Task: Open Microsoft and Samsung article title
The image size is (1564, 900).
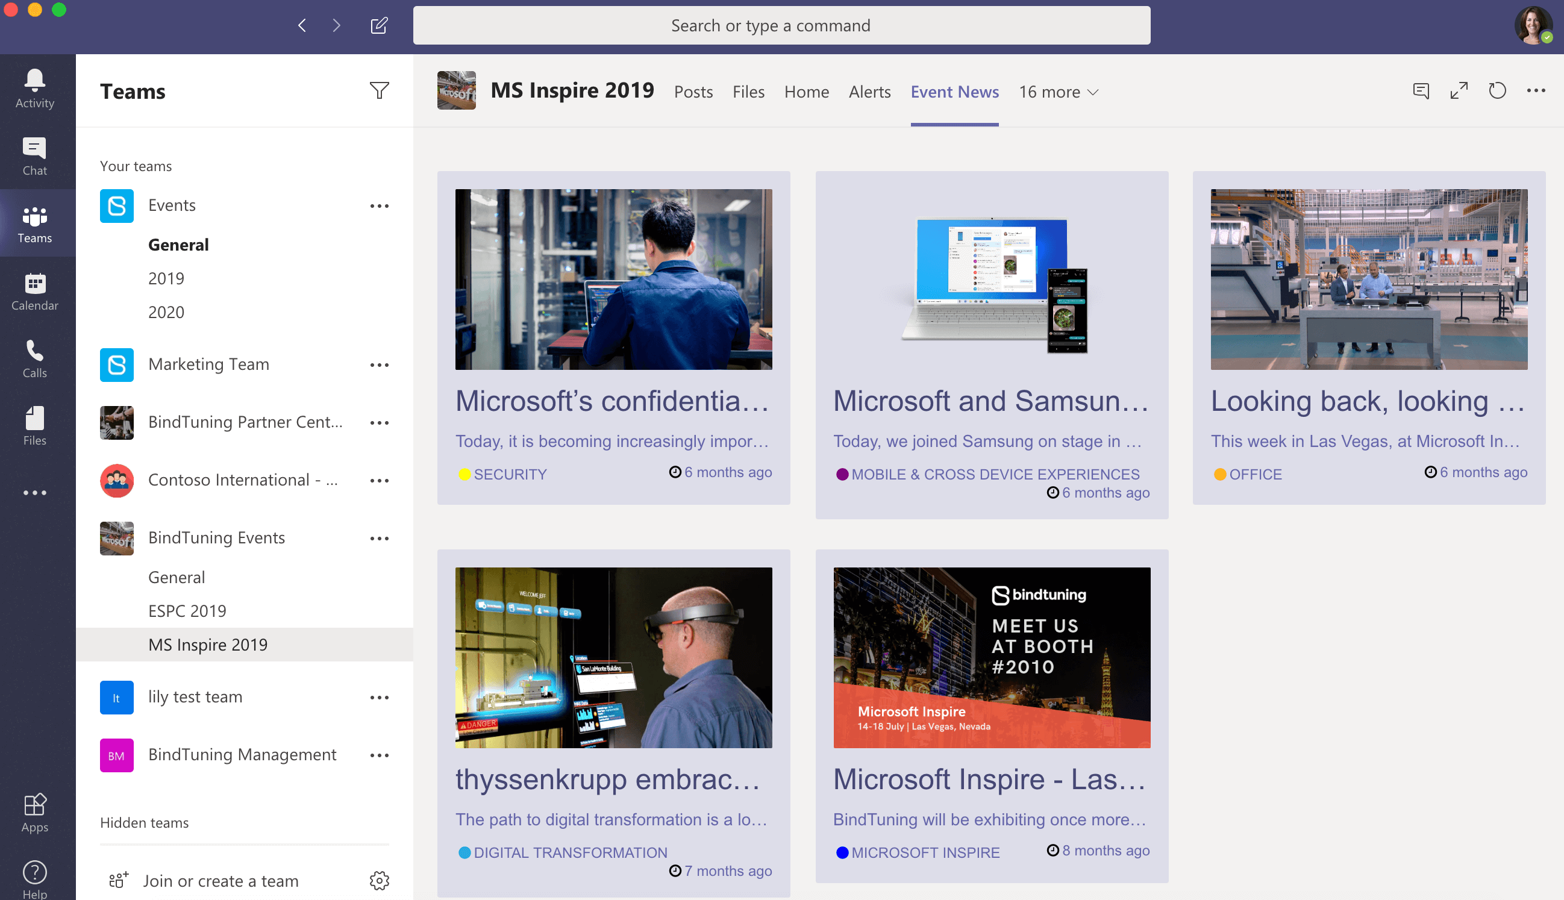Action: 990,401
